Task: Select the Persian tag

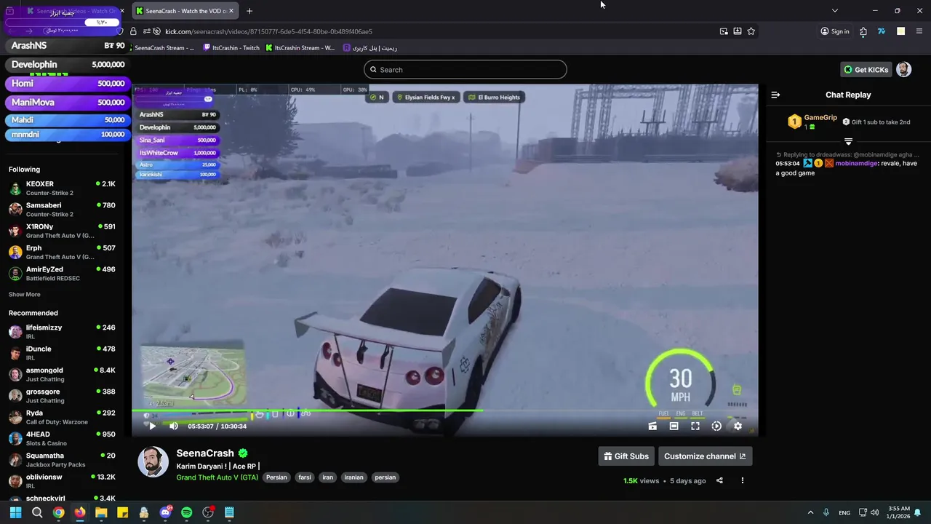Action: tap(276, 477)
